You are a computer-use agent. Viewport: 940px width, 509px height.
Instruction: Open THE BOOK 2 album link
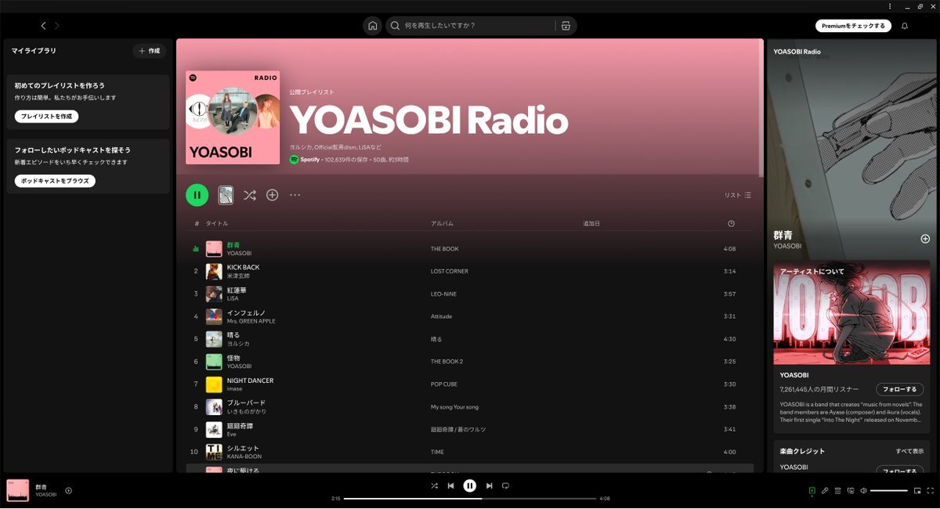click(x=446, y=362)
